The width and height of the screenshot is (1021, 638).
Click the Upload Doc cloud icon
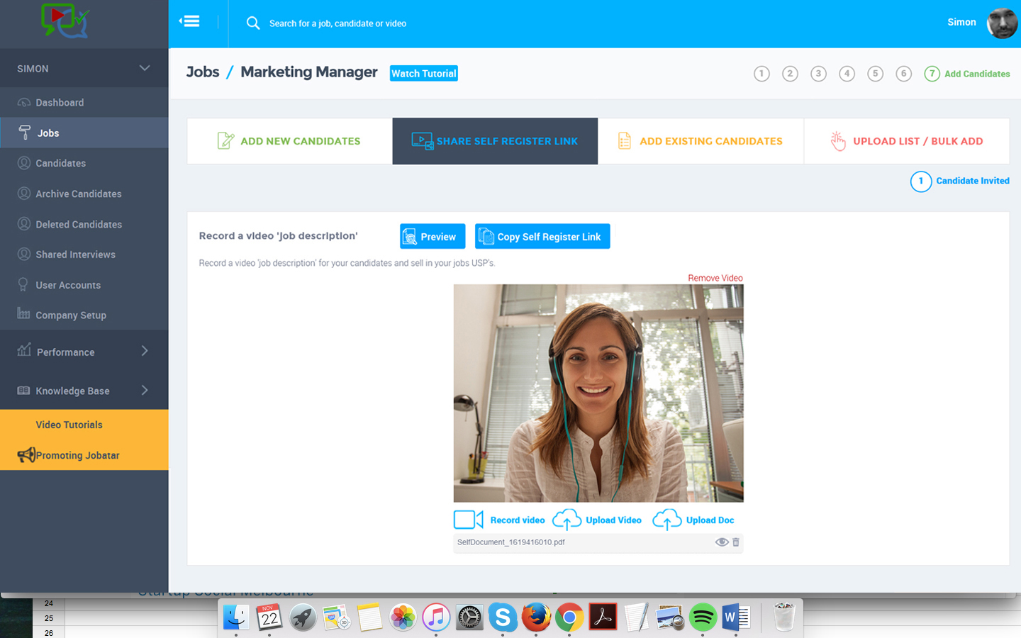(666, 519)
